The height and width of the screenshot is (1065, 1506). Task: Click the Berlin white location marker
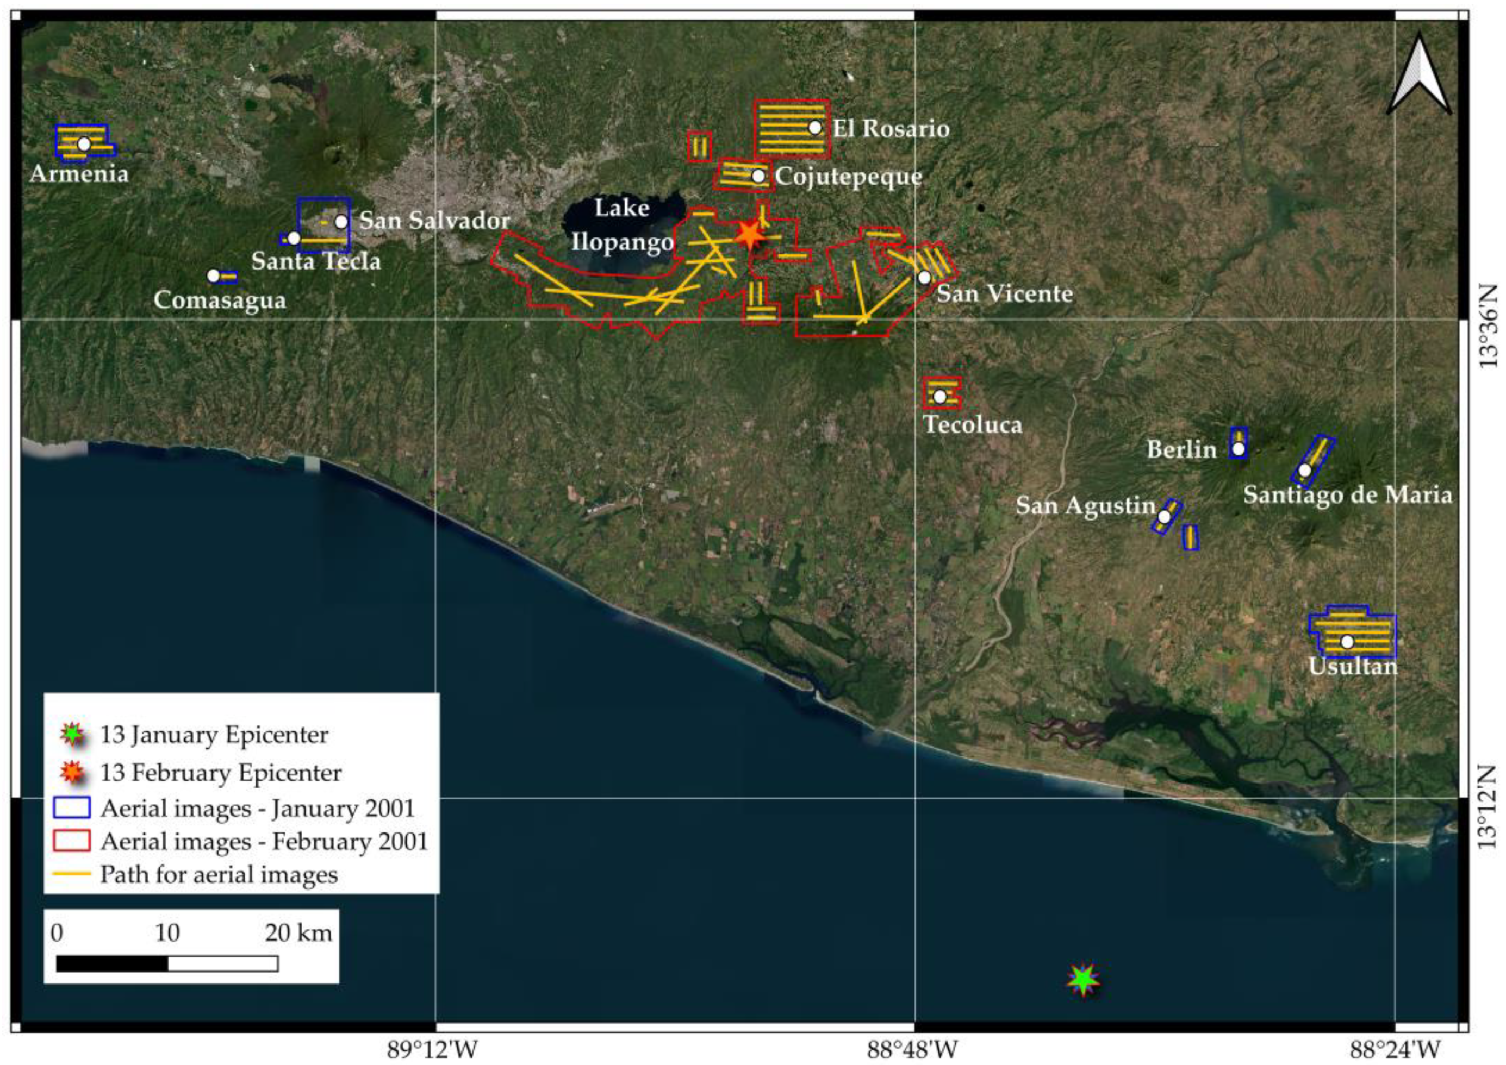(1239, 449)
